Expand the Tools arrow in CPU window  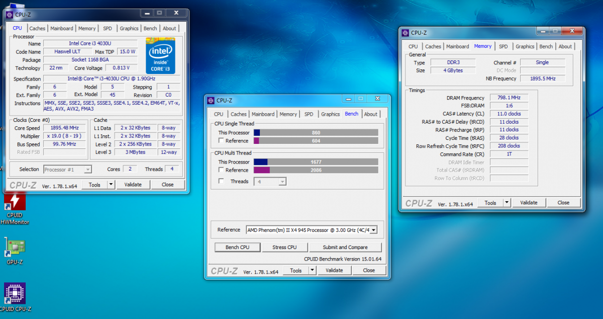(x=111, y=185)
